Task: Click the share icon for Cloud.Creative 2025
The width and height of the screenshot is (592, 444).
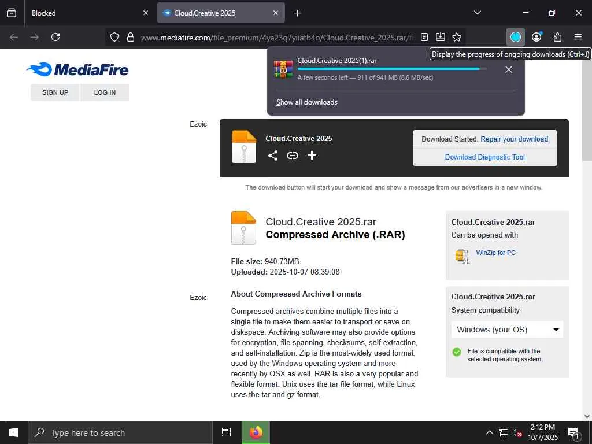Action: click(x=273, y=155)
